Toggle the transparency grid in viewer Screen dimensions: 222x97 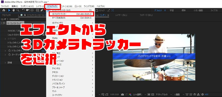tap(153, 94)
